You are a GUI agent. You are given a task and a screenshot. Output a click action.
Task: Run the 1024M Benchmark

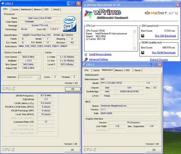[164, 53]
